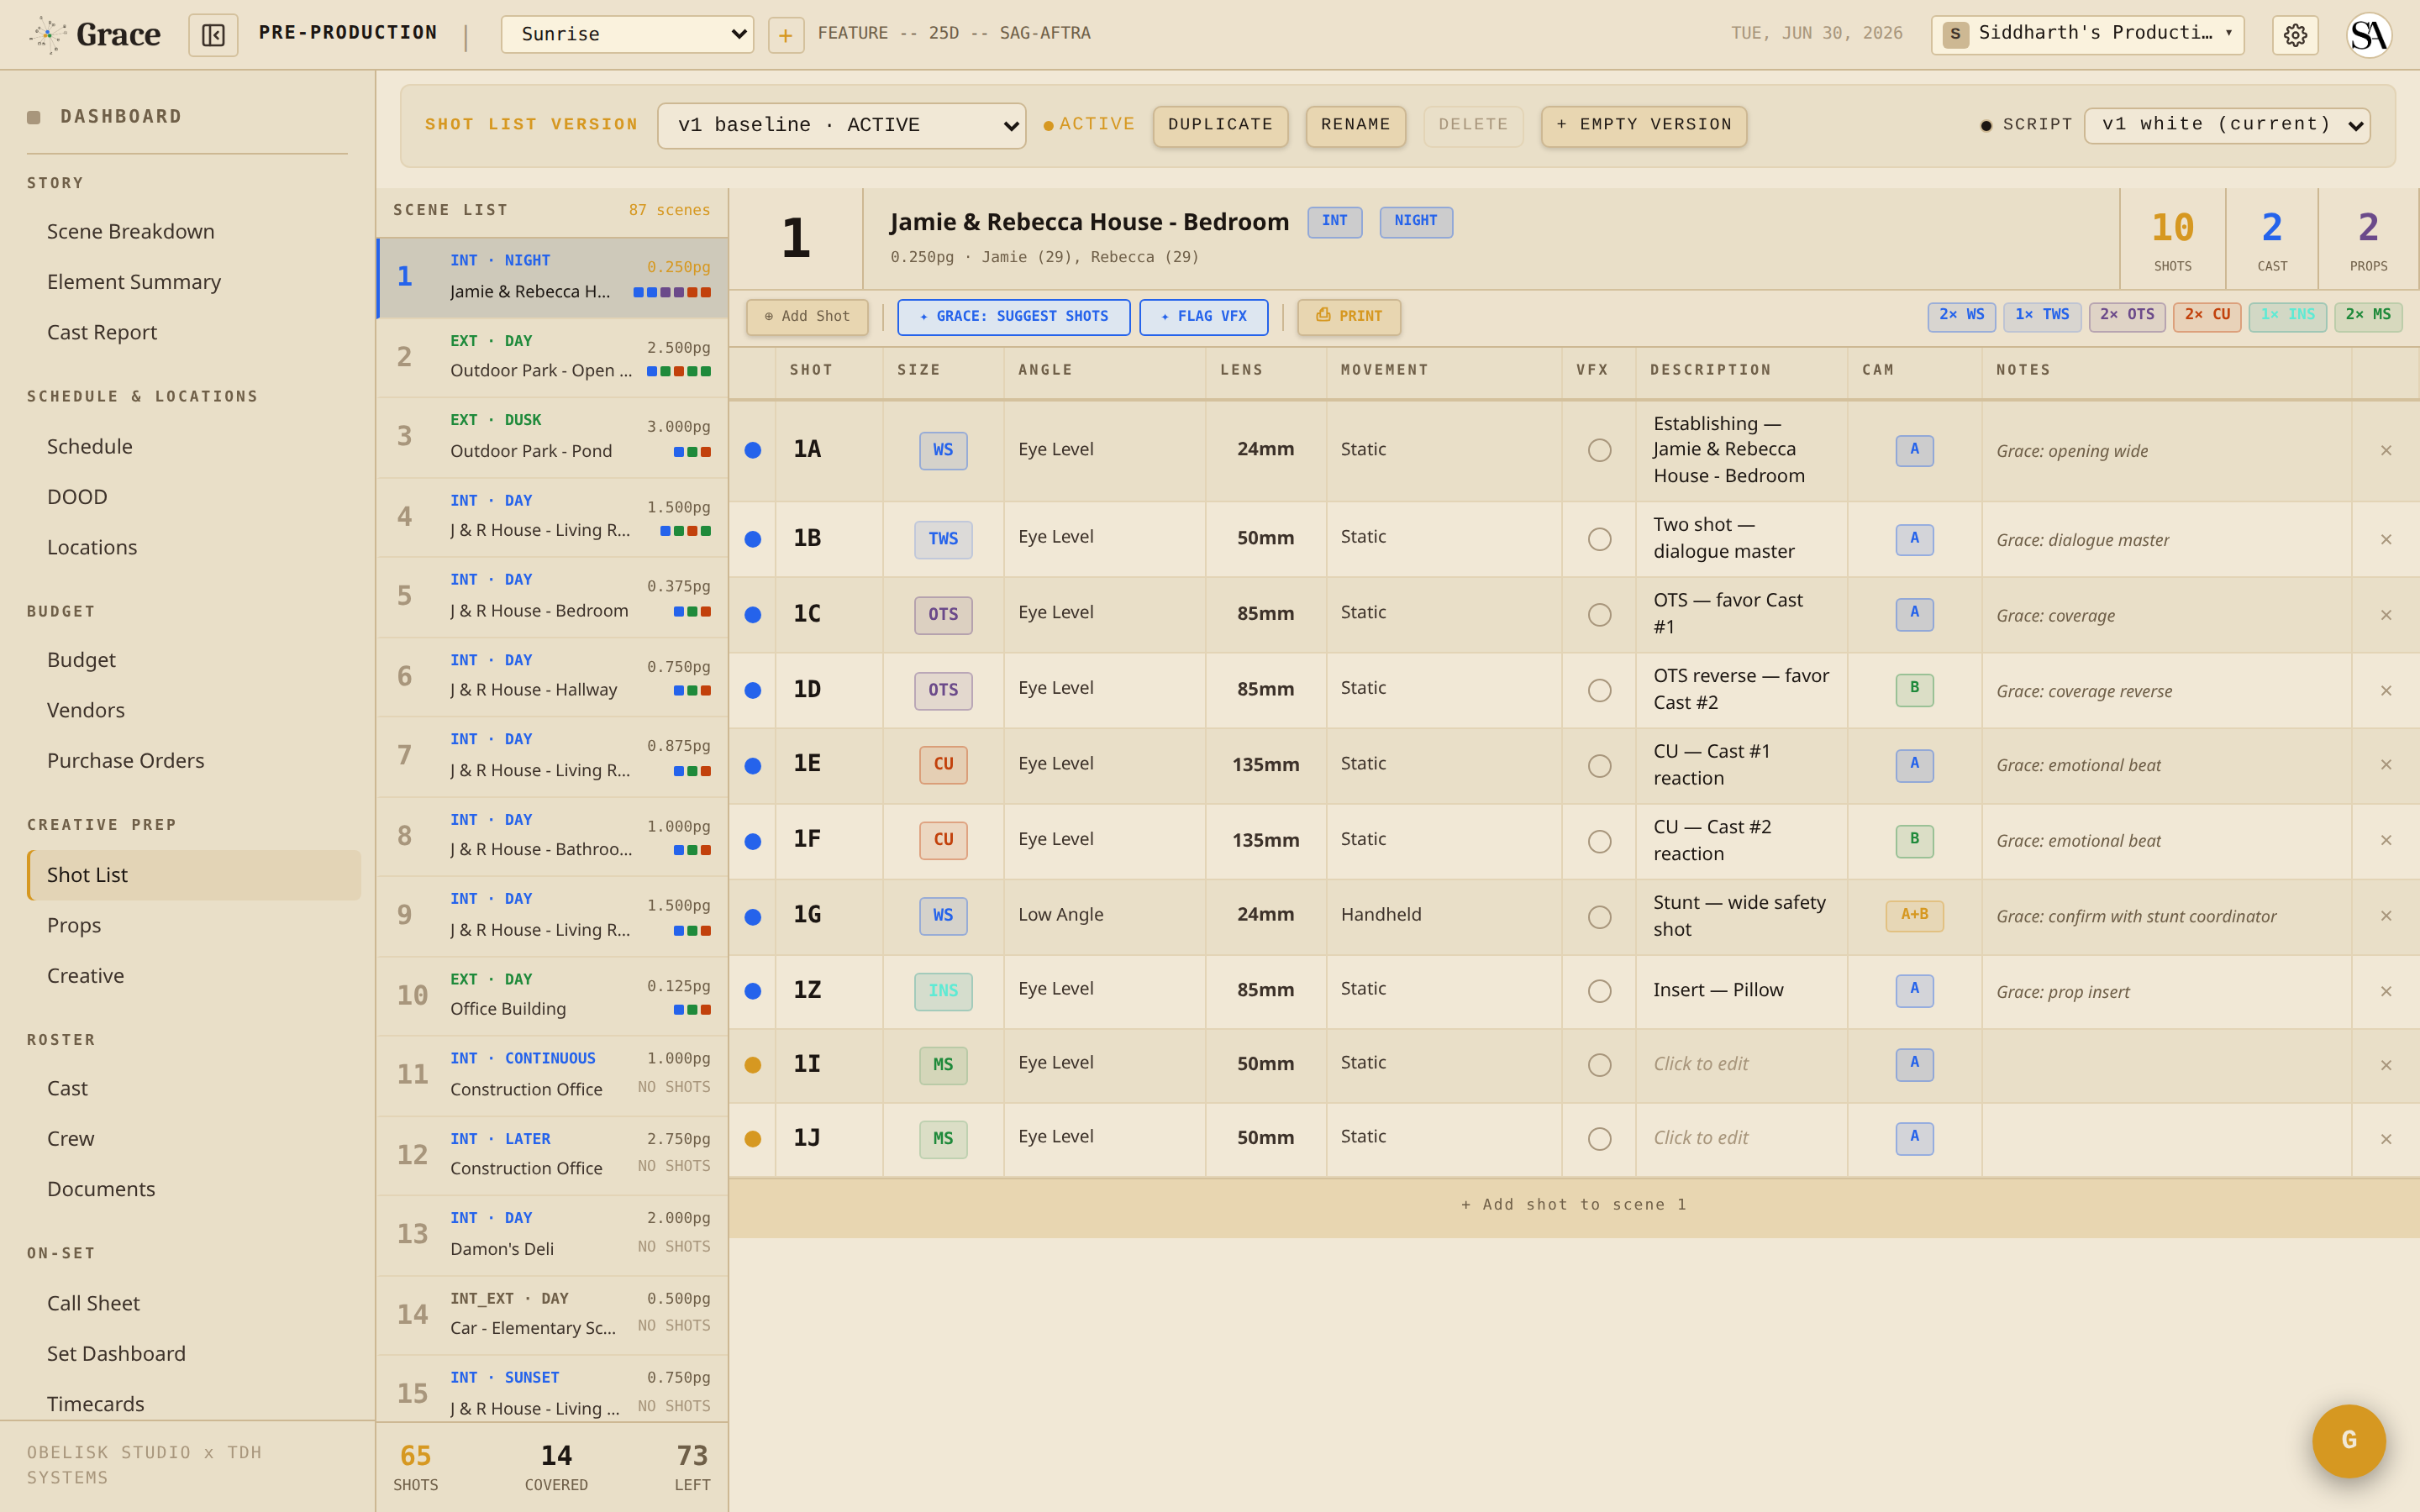
Task: Navigate to Call Sheet
Action: click(93, 1303)
